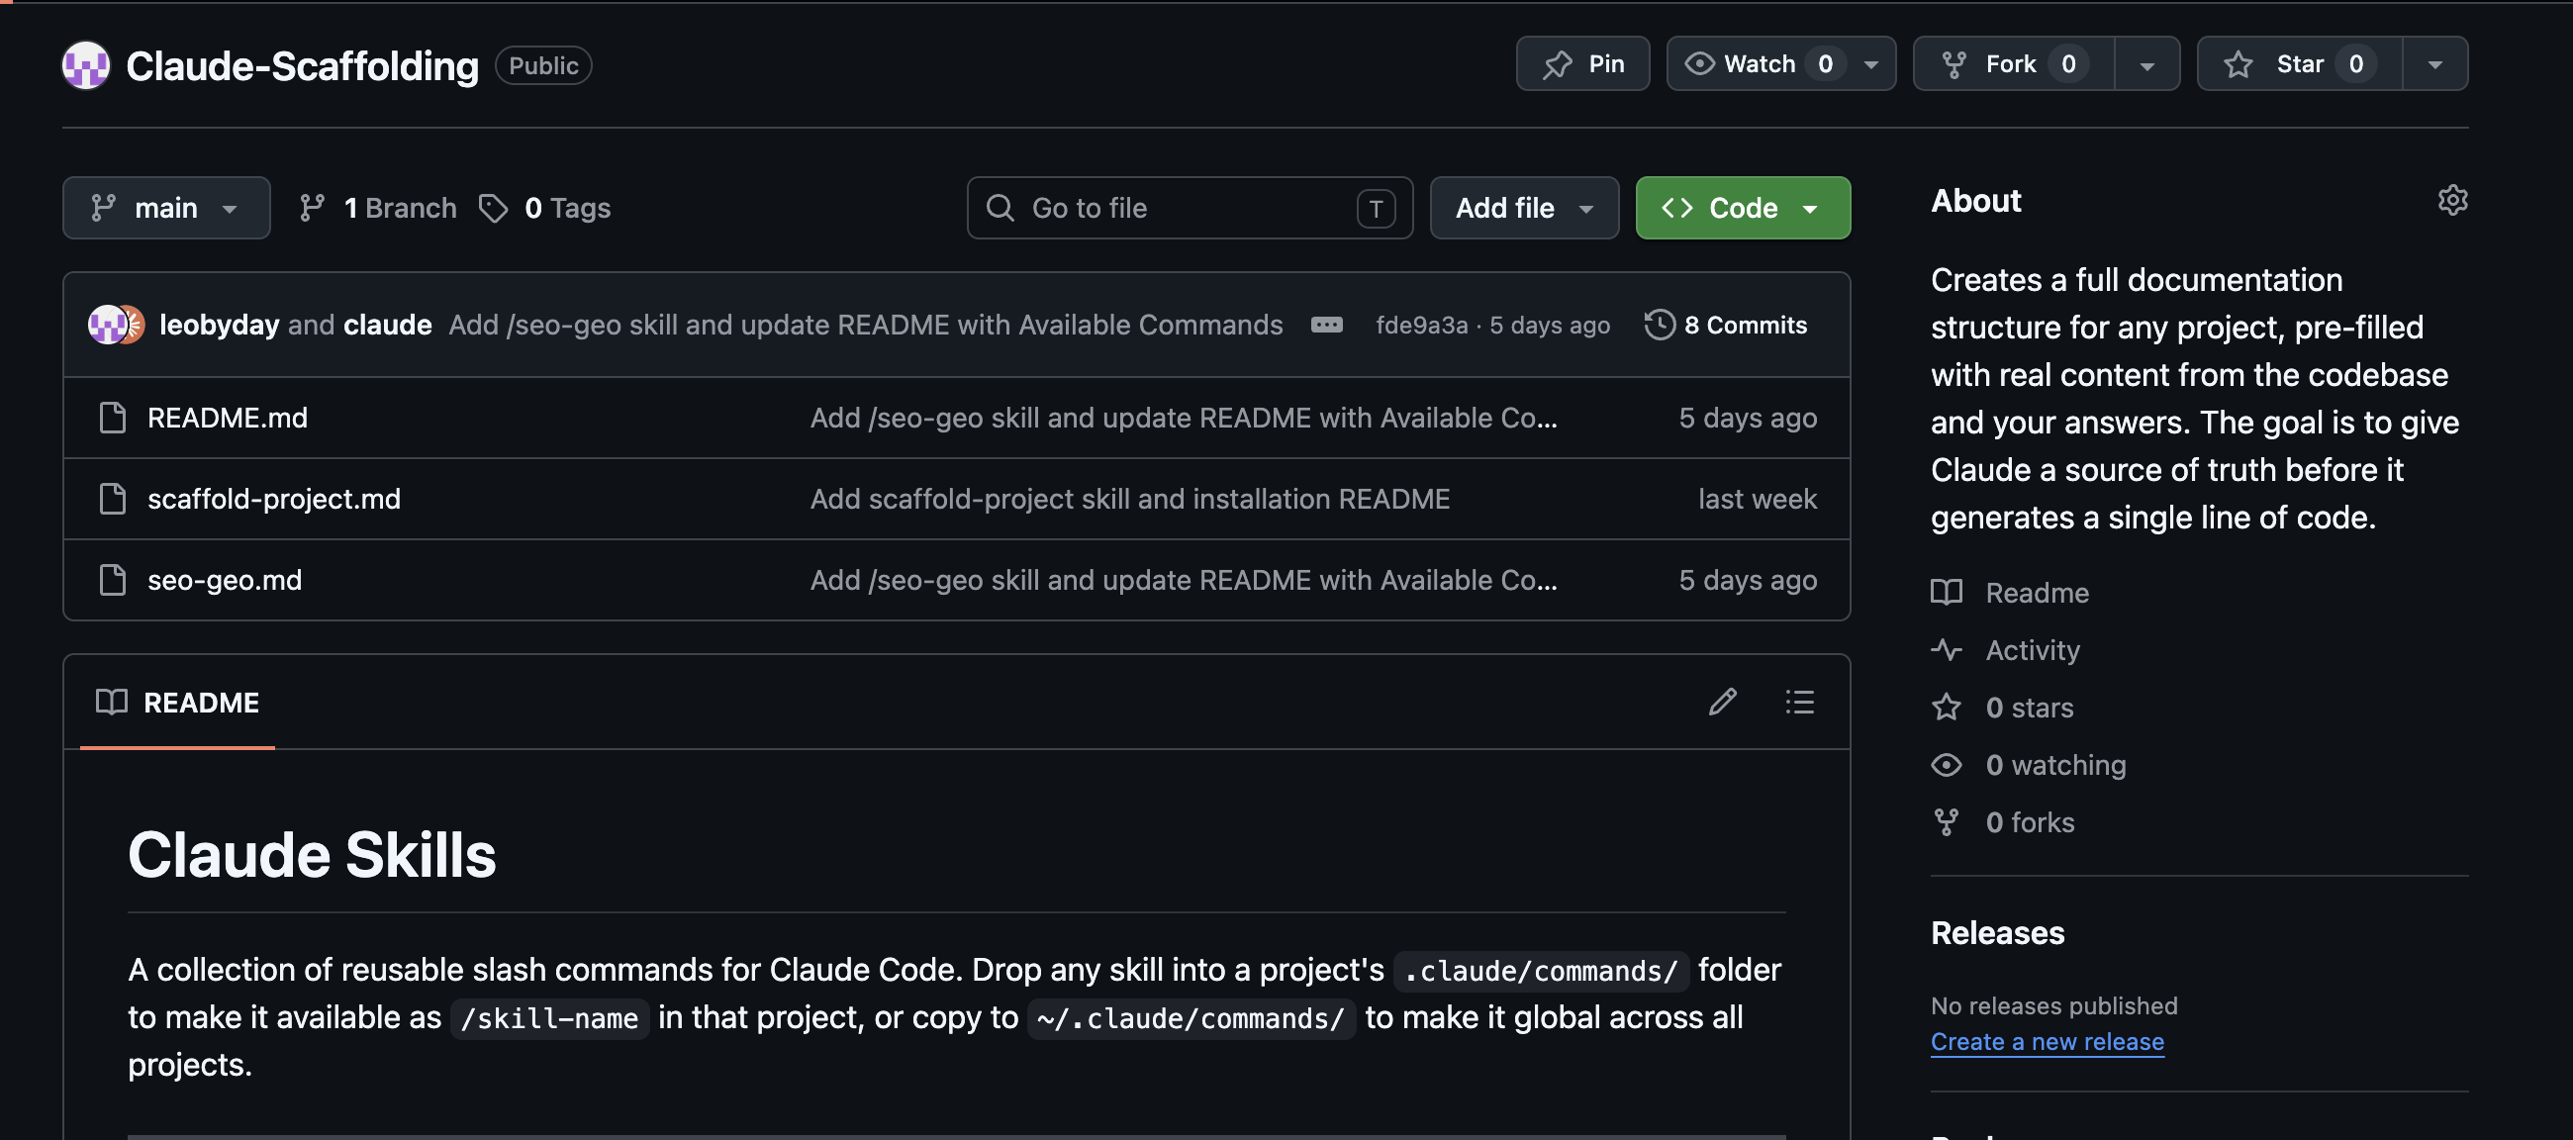Image resolution: width=2573 pixels, height=1140 pixels.
Task: Open the About settings gear icon
Action: [x=2452, y=200]
